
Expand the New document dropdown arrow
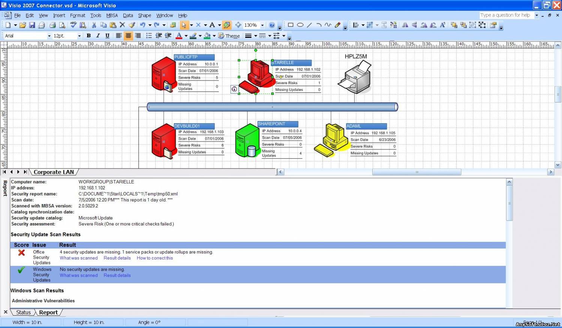15,25
